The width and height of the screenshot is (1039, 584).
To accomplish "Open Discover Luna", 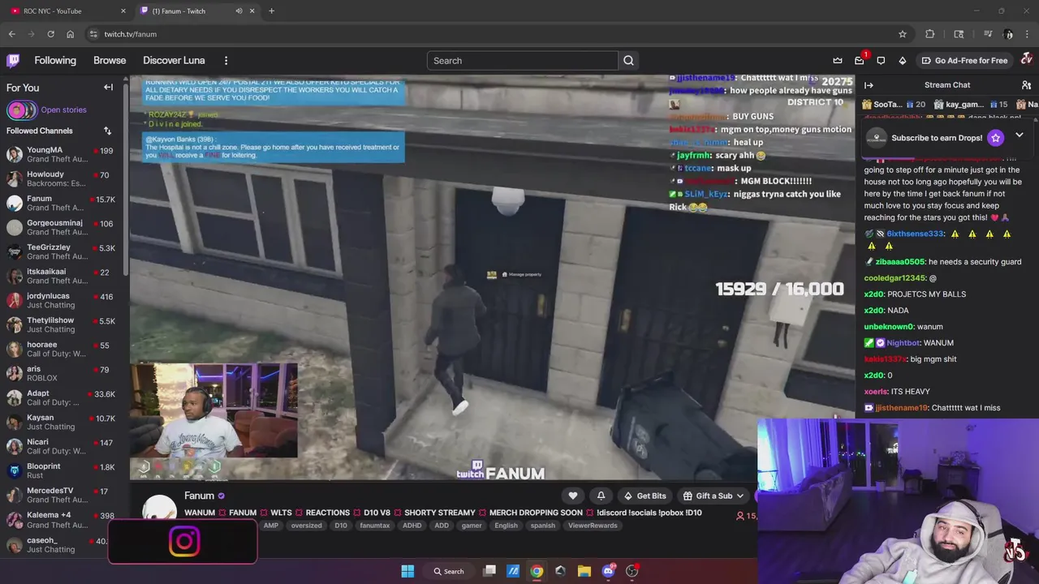I will click(x=174, y=60).
